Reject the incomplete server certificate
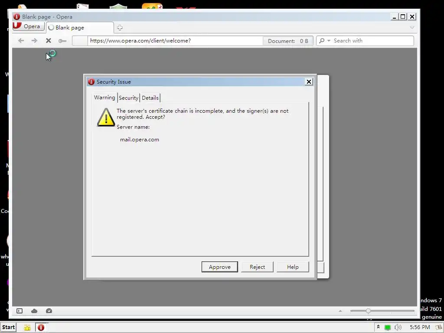This screenshot has height=333, width=444. [x=257, y=267]
